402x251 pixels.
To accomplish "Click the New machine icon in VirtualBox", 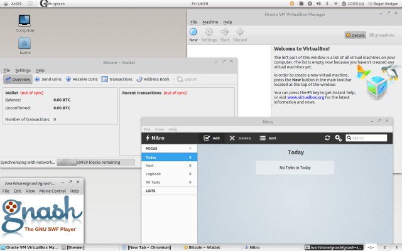I will 193,32.
